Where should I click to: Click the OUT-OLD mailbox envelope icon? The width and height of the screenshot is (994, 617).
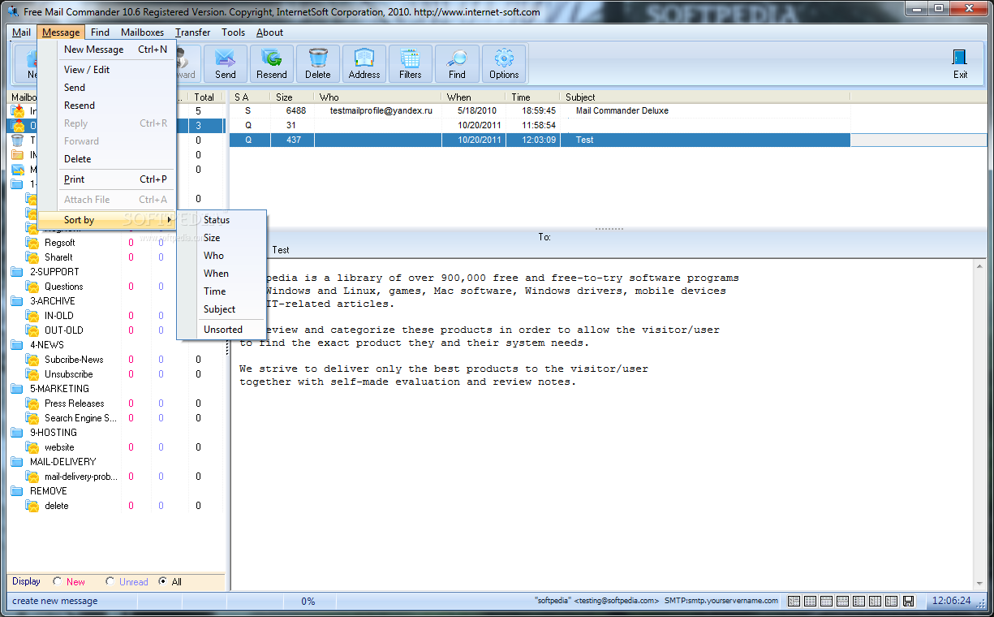click(32, 330)
